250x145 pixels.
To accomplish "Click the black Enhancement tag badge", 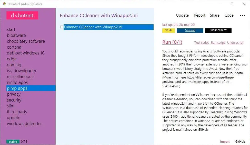I will 218,30.
